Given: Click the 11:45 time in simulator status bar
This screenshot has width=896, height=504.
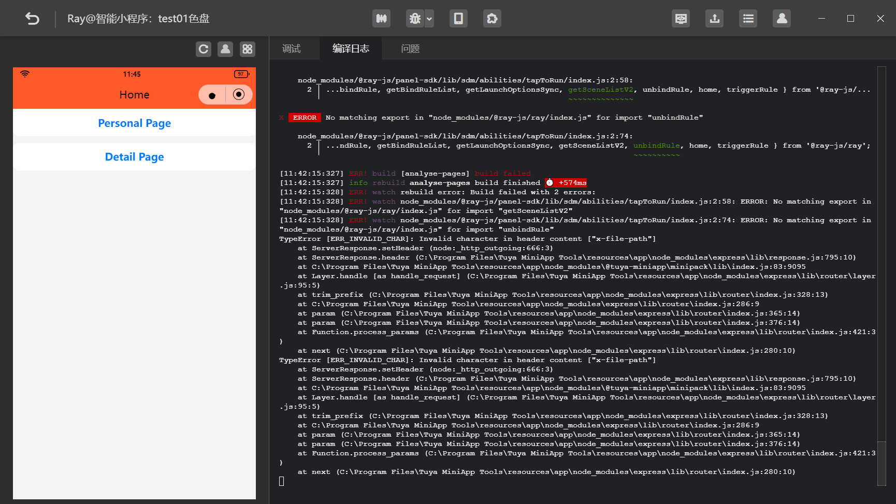Looking at the screenshot, I should (132, 74).
